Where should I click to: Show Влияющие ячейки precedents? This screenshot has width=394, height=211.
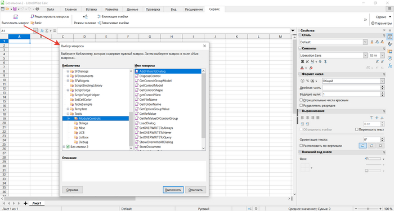[x=113, y=16]
